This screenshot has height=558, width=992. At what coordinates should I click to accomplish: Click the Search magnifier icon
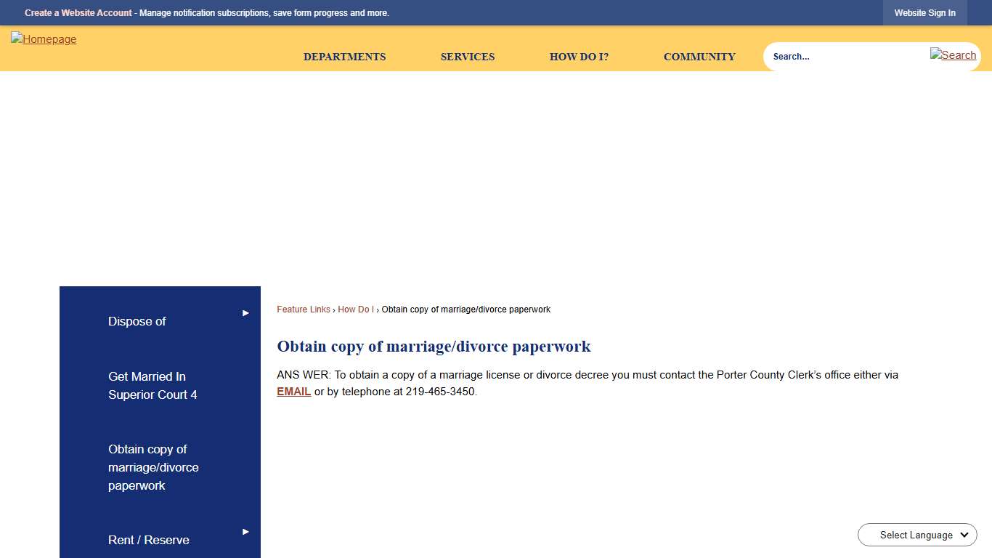953,55
